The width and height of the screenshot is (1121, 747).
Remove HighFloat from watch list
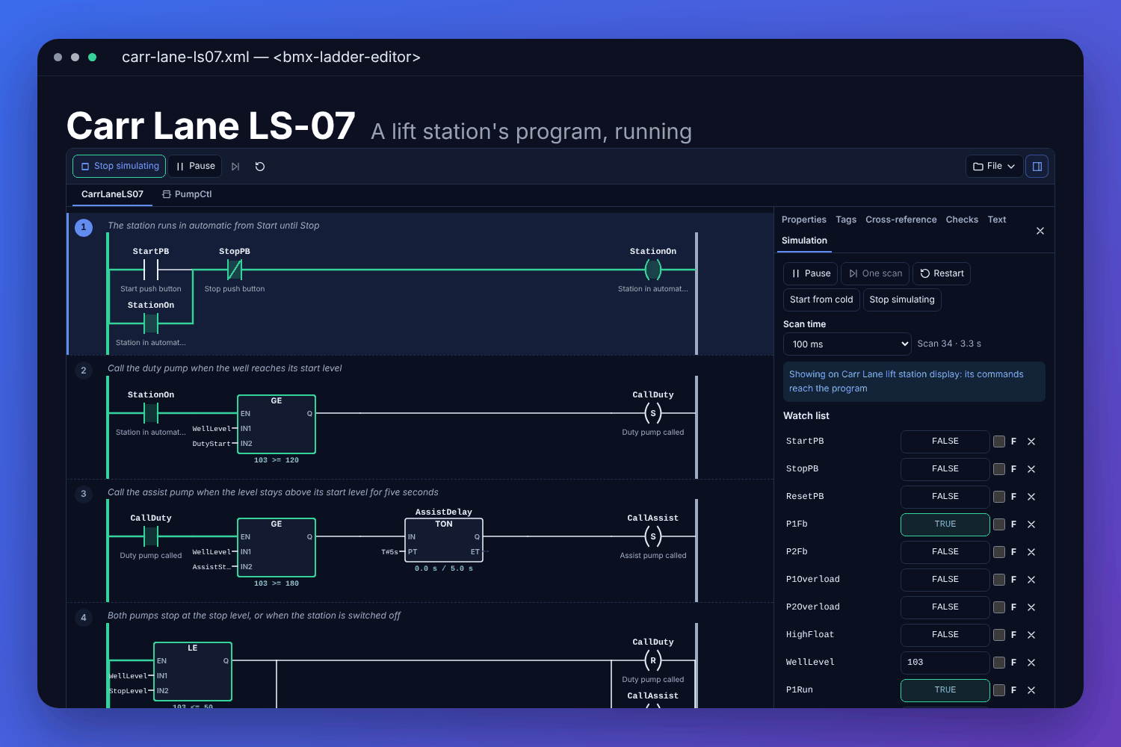[x=1031, y=635]
